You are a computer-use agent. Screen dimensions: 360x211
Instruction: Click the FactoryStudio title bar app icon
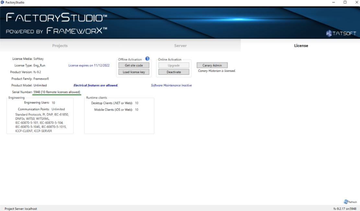tap(2, 2)
